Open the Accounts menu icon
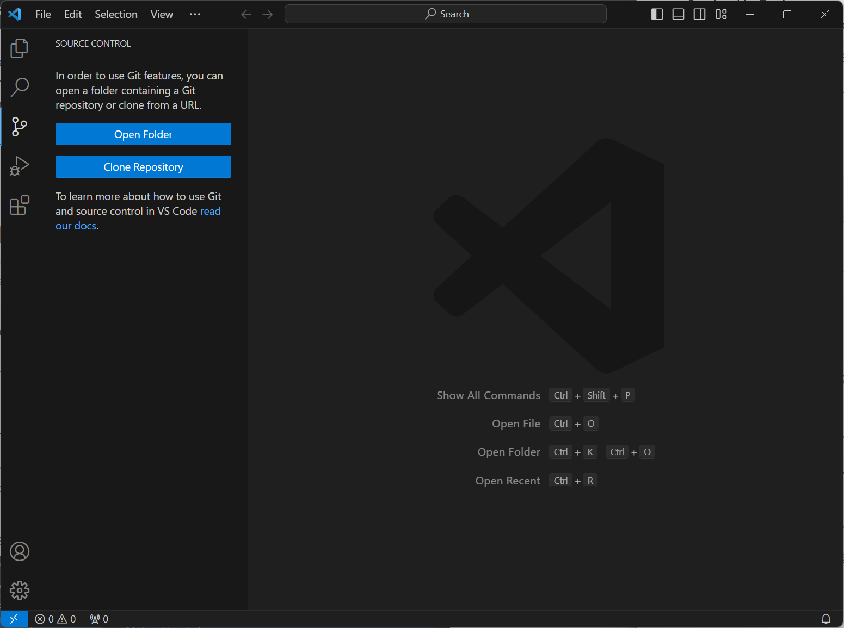The width and height of the screenshot is (844, 628). tap(20, 551)
